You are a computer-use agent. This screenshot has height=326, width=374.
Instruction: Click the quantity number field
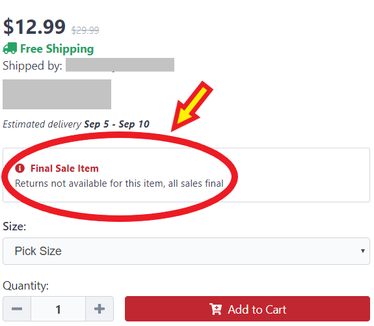[x=58, y=309]
